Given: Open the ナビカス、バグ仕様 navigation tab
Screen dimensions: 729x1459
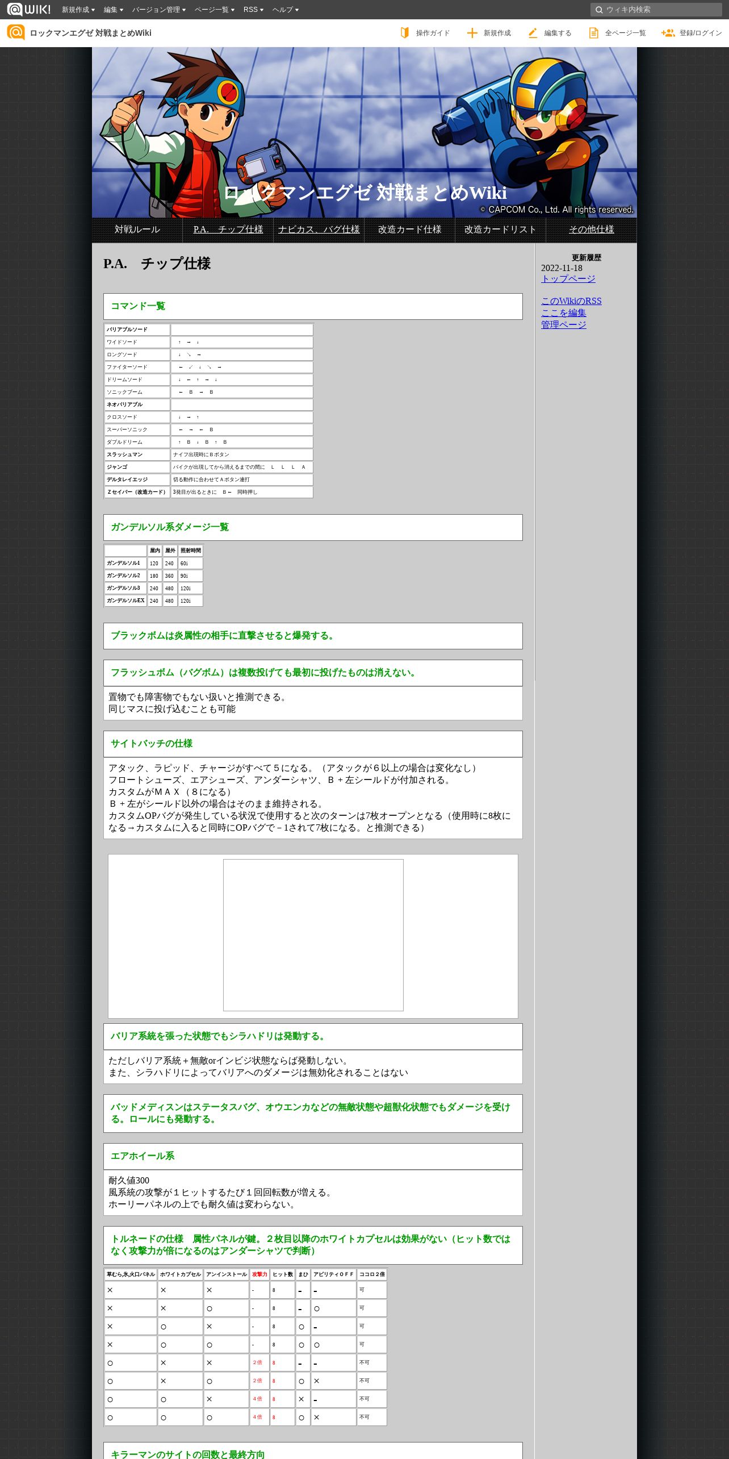Looking at the screenshot, I should (x=319, y=230).
